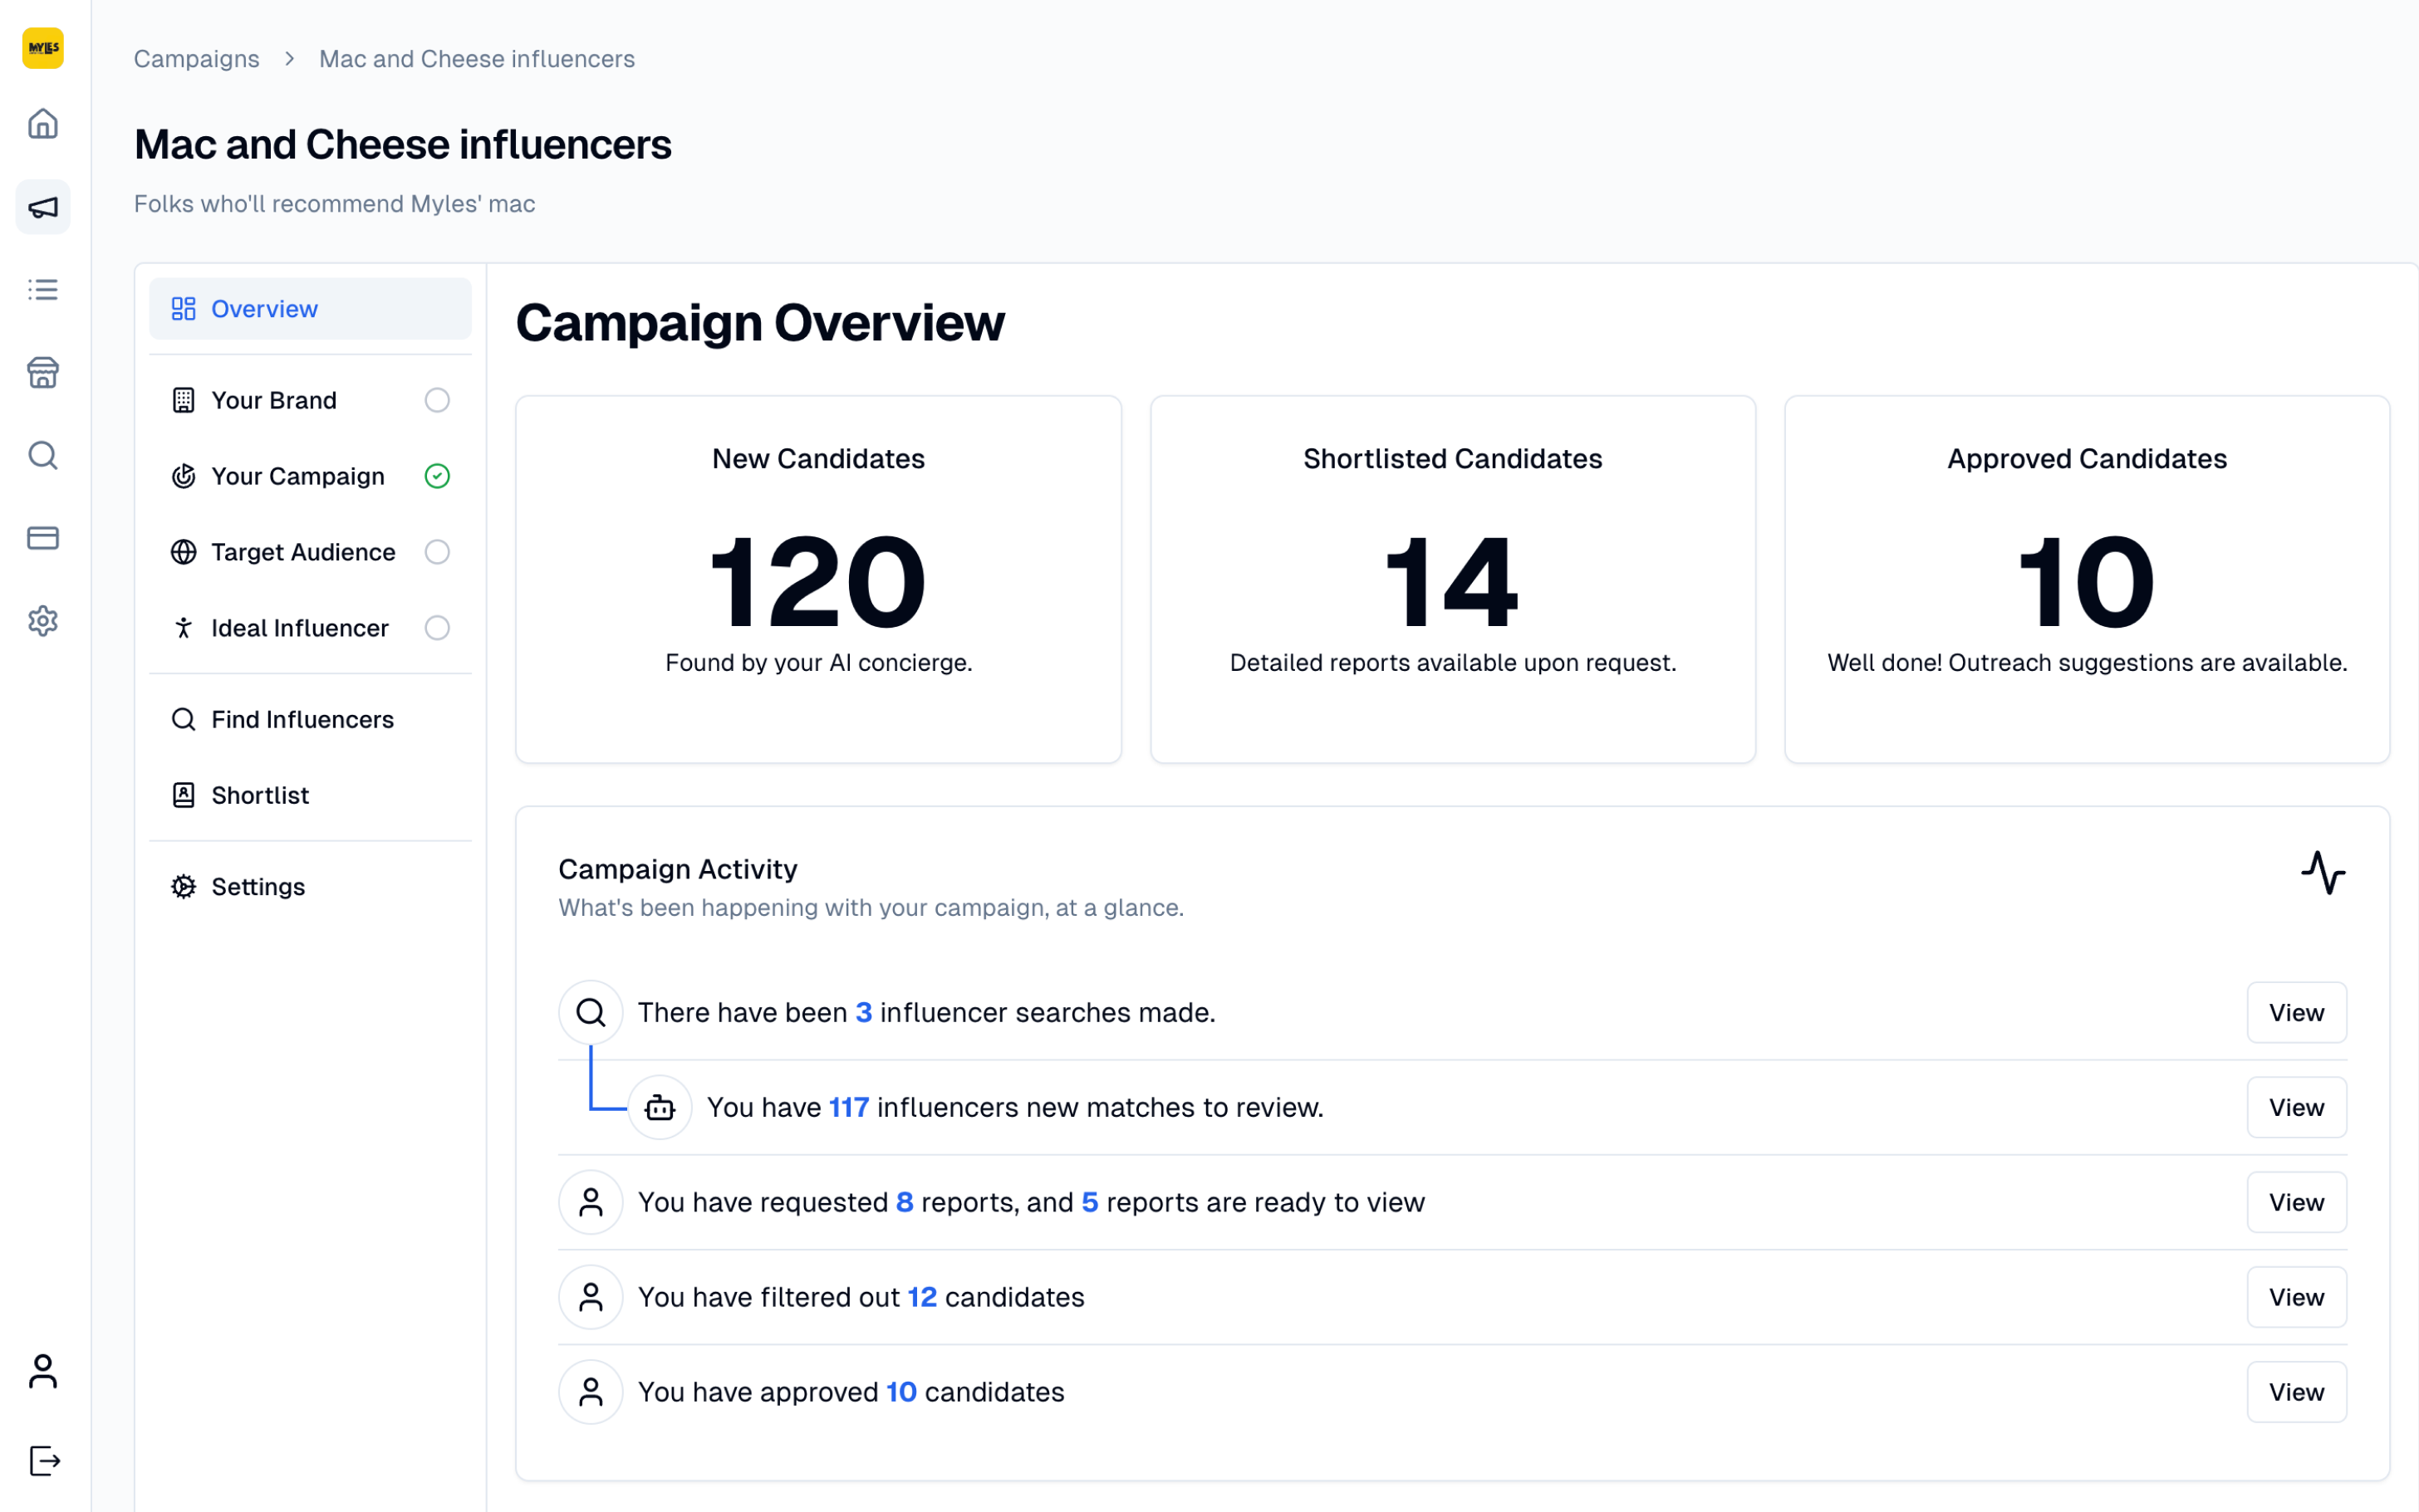Click person icon beside approved candidates row
Viewport: 2419px width, 1512px height.
(x=591, y=1392)
